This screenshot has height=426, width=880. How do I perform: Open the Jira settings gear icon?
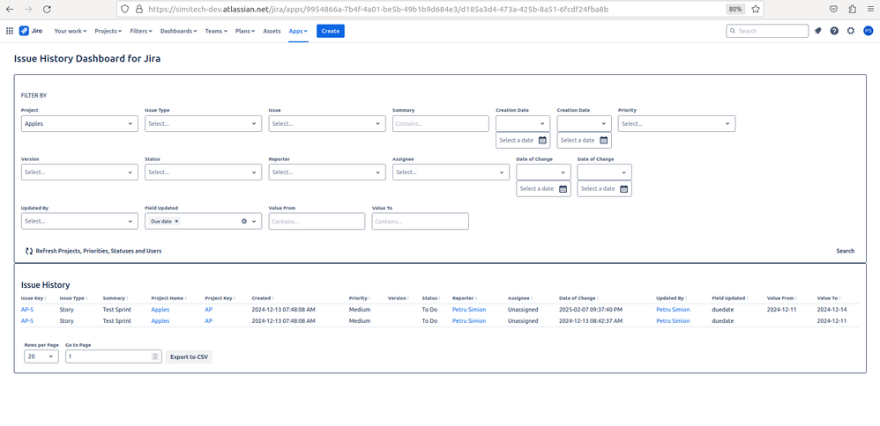pos(851,32)
